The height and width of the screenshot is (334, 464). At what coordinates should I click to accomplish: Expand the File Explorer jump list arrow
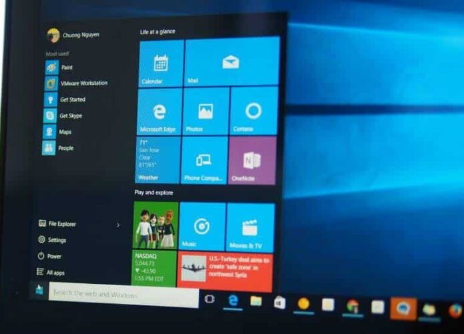(x=118, y=225)
